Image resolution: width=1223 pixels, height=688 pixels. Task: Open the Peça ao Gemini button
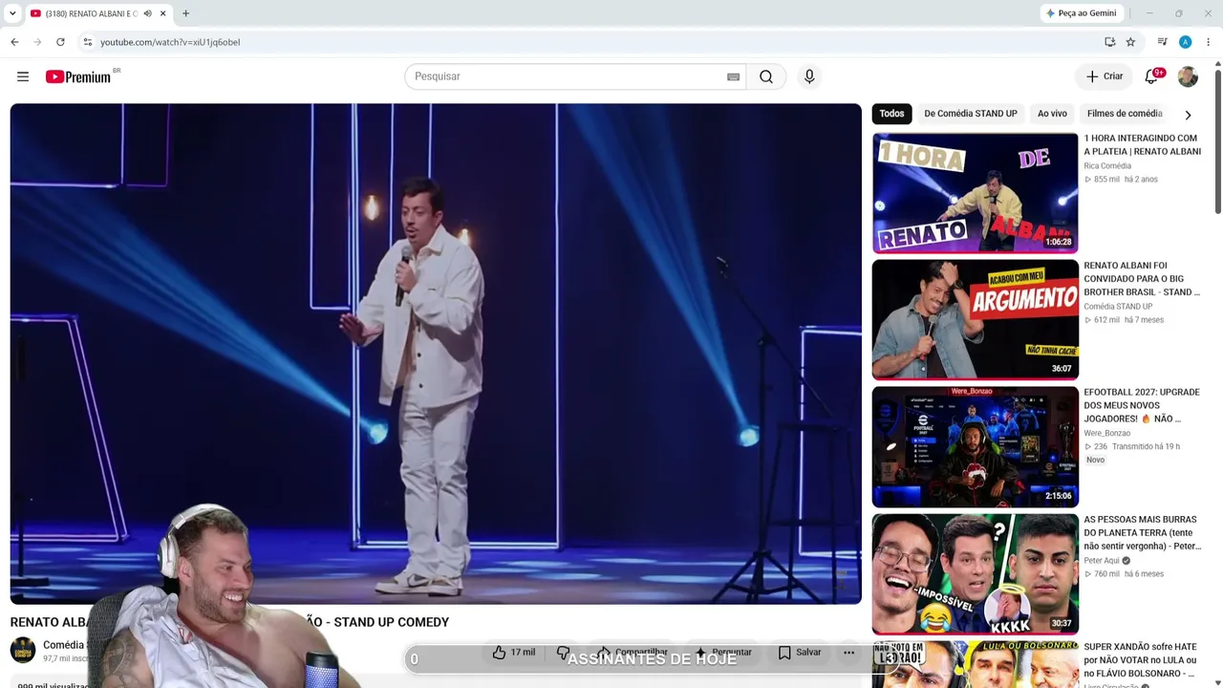click(1082, 13)
